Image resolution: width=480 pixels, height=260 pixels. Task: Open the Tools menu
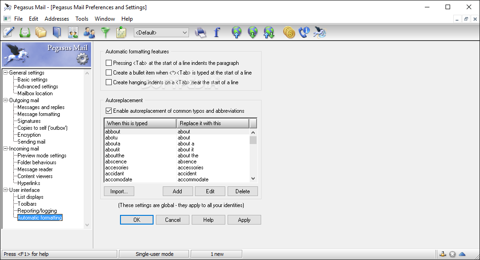click(82, 19)
